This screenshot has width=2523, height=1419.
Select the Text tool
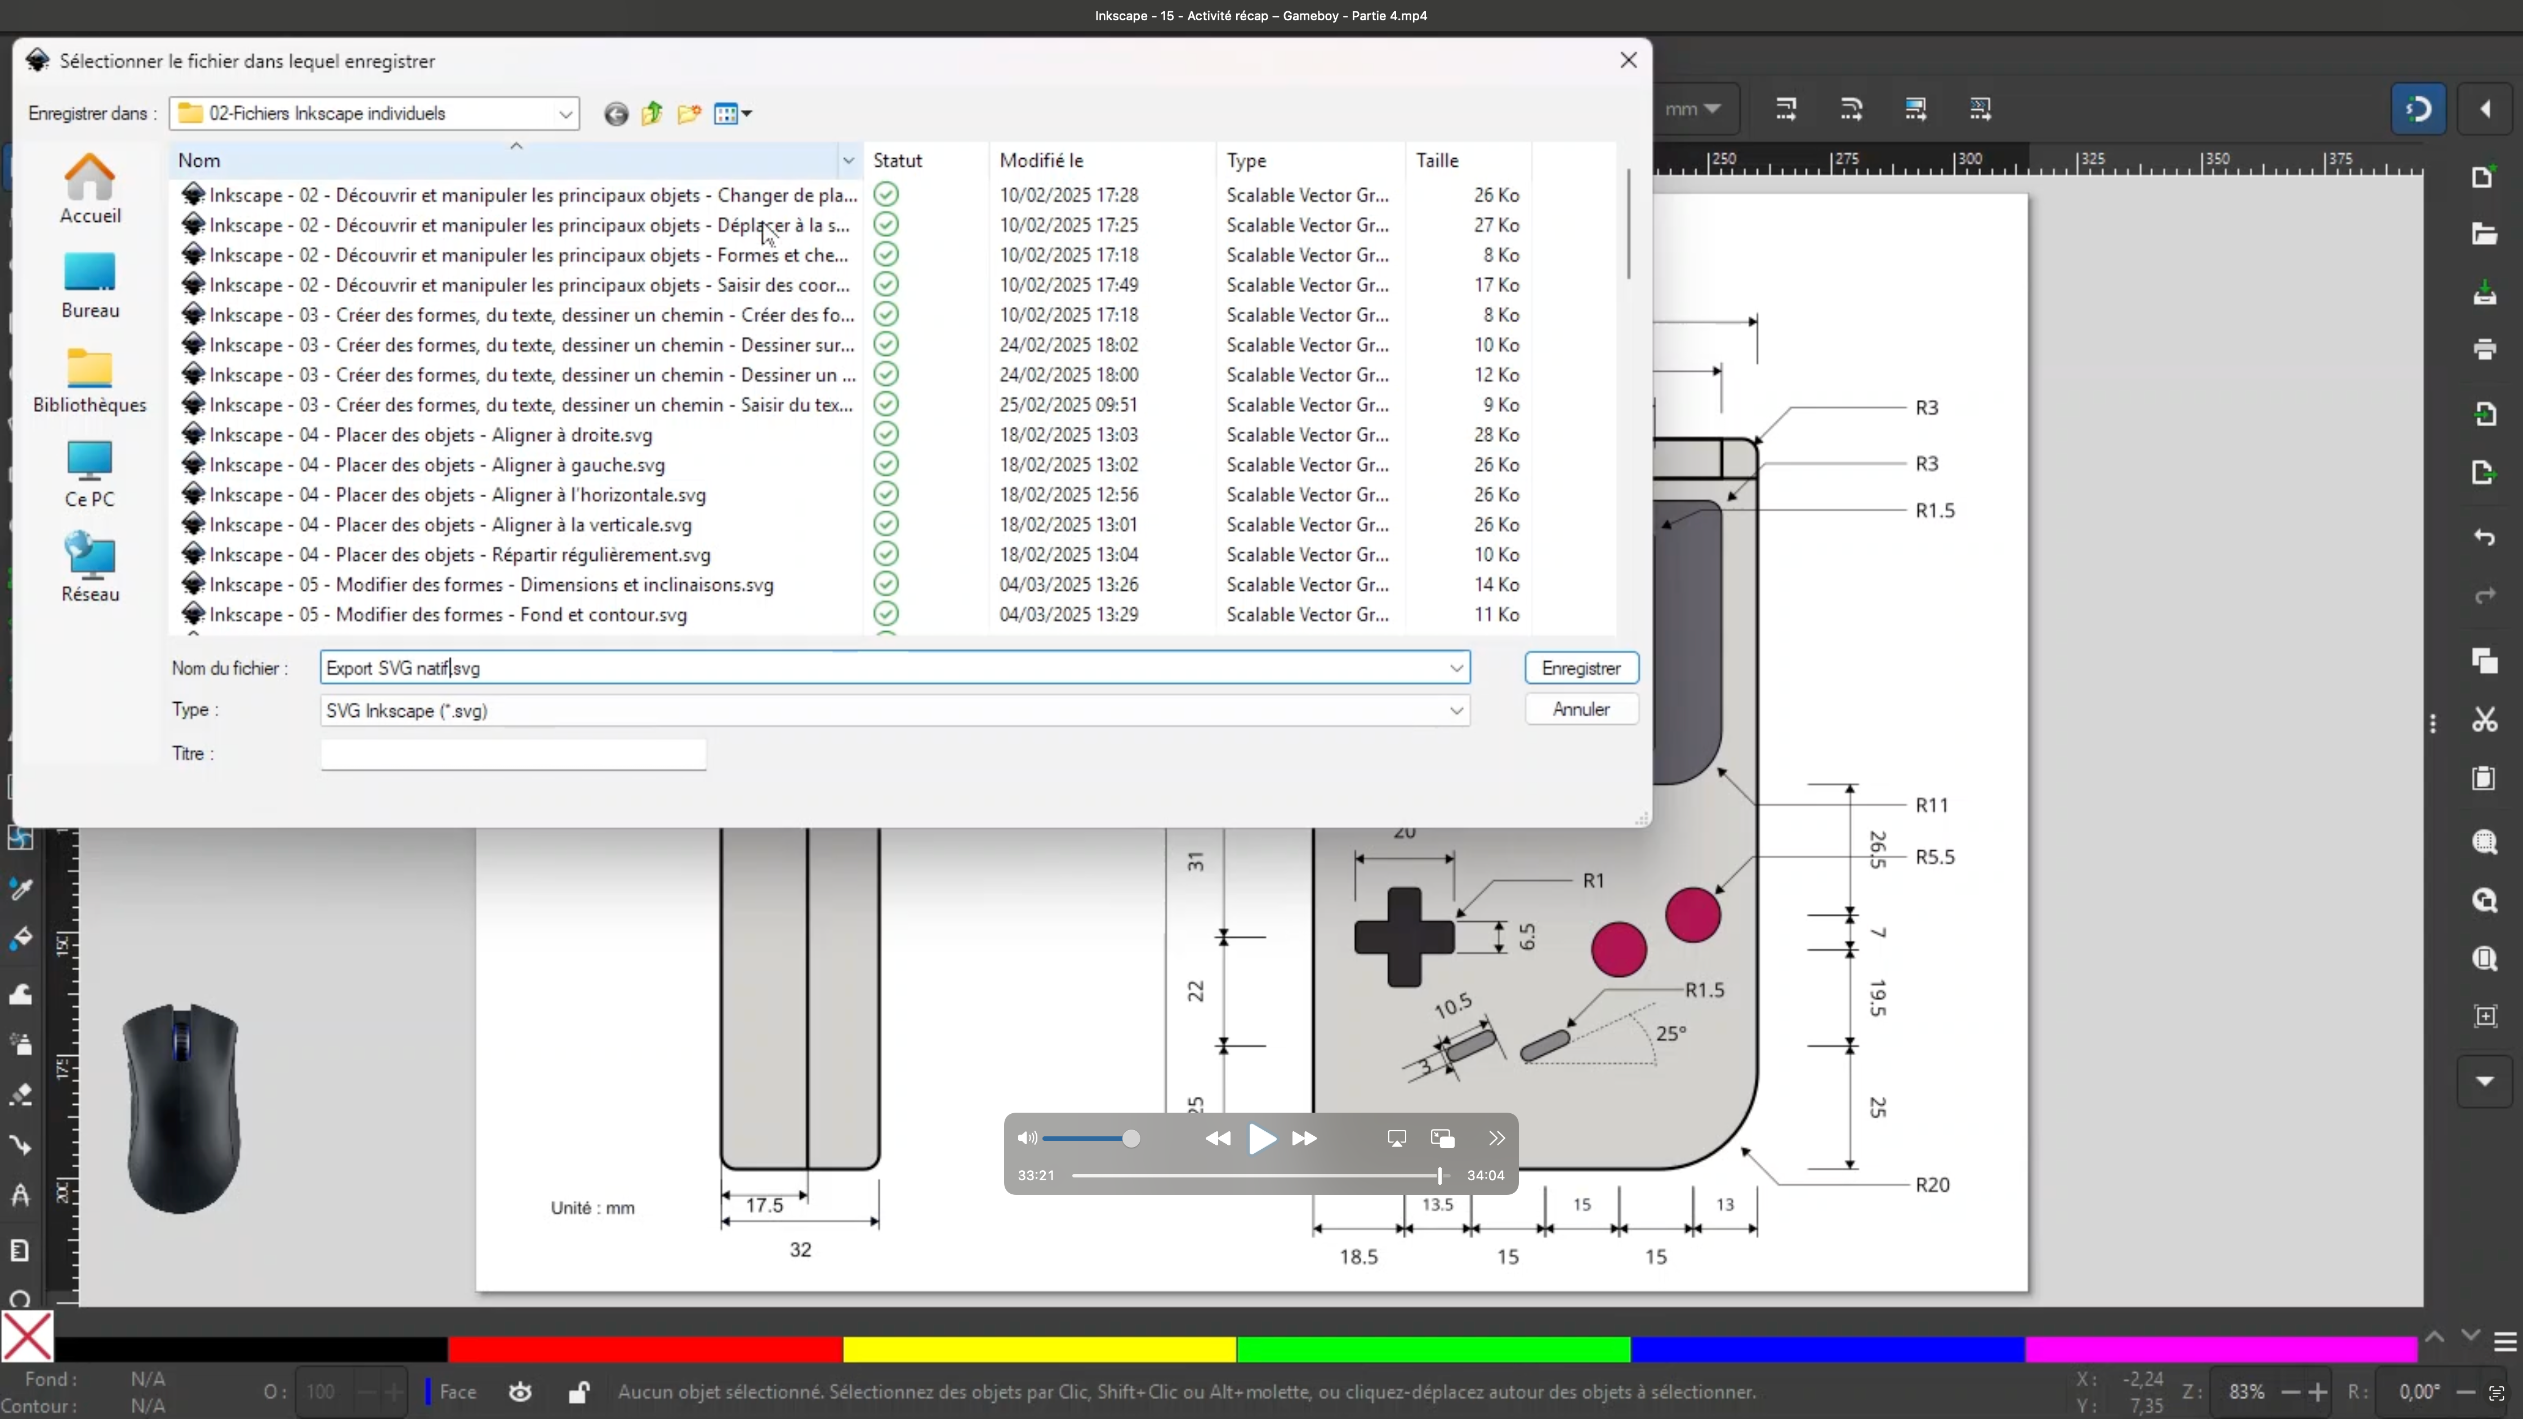(21, 1195)
